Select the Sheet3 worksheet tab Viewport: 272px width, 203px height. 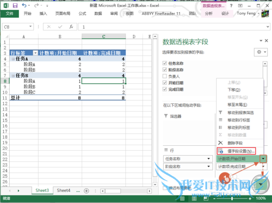click(x=42, y=190)
